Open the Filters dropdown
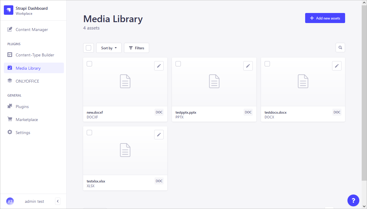Screen dimensions: 367x209 (x=136, y=48)
